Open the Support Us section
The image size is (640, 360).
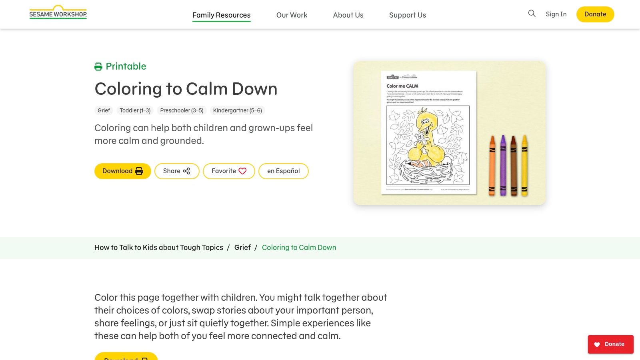pos(407,15)
